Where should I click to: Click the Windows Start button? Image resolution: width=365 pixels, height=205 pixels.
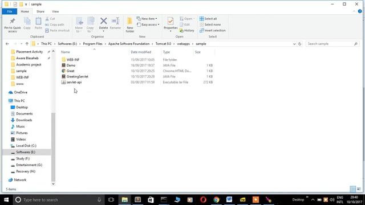tap(6, 200)
